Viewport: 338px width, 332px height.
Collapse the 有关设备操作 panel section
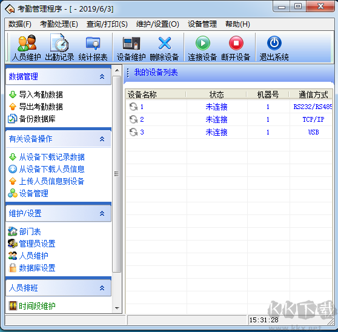click(102, 139)
